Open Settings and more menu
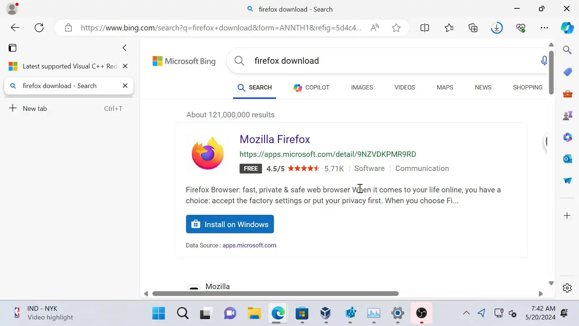Screen dimensions: 579x326 click(x=544, y=28)
